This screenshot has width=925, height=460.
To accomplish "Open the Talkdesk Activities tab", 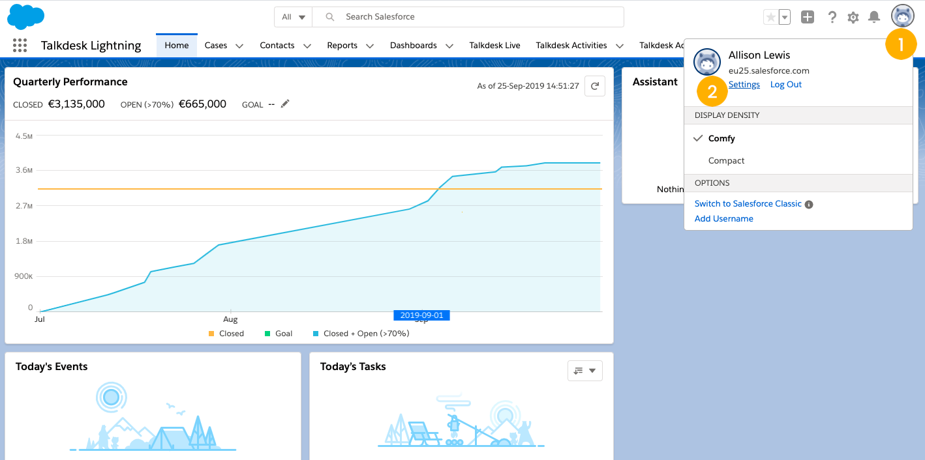I will [571, 45].
